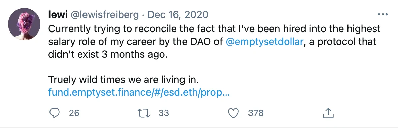
Task: Retweet using the arrows icon
Action: tap(144, 113)
